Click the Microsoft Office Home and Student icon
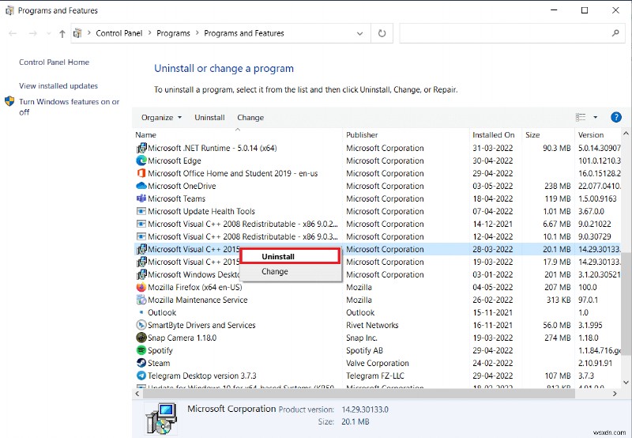 coord(141,173)
